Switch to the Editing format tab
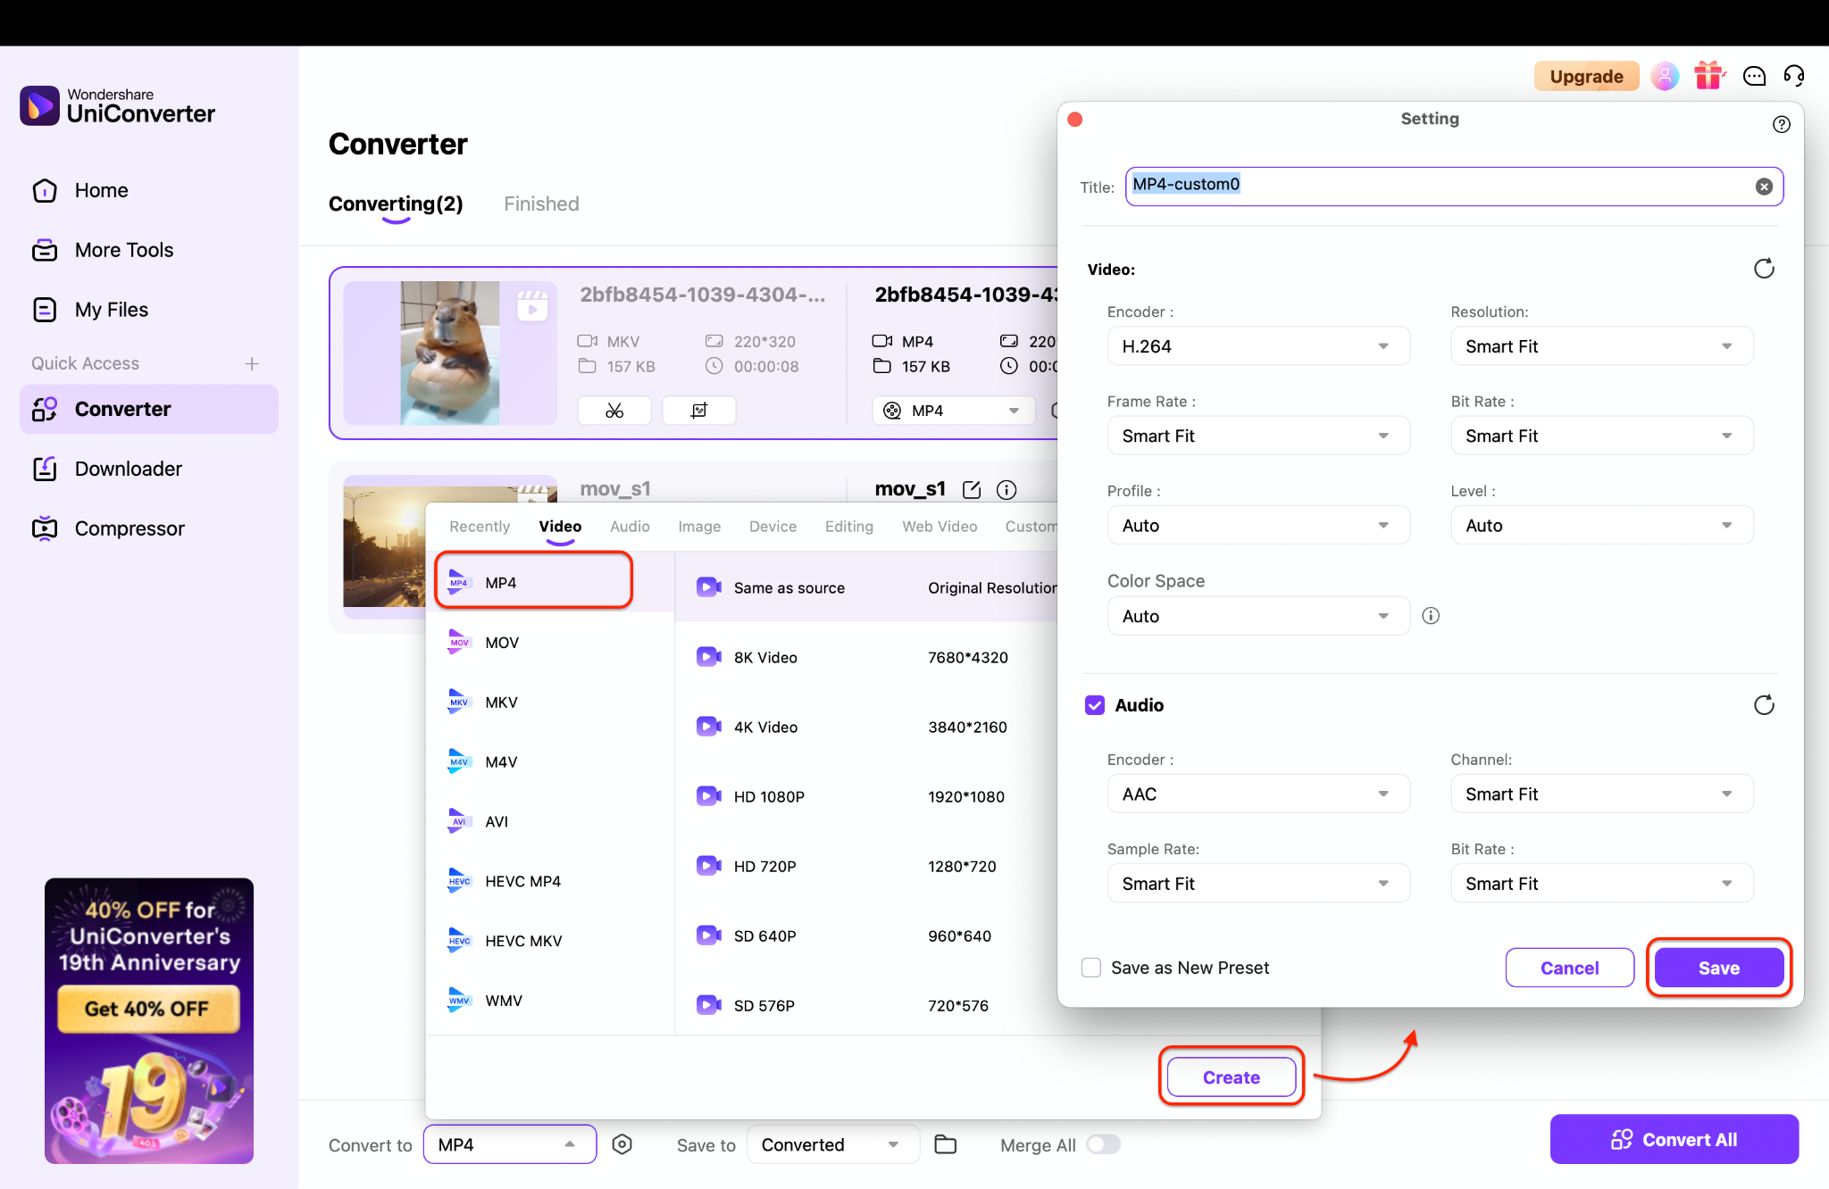This screenshot has height=1189, width=1829. point(849,527)
